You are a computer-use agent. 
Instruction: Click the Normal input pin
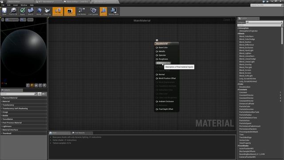[157, 75]
